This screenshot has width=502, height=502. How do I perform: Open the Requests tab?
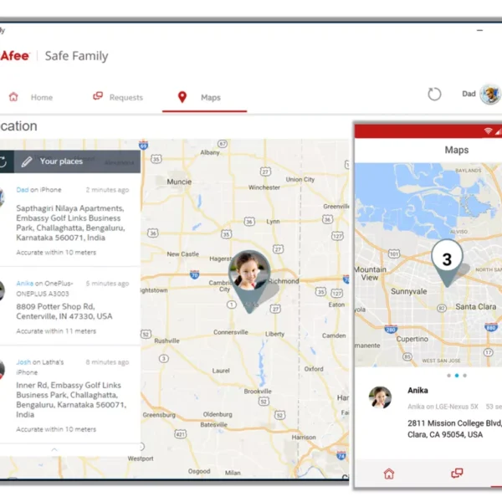point(125,98)
